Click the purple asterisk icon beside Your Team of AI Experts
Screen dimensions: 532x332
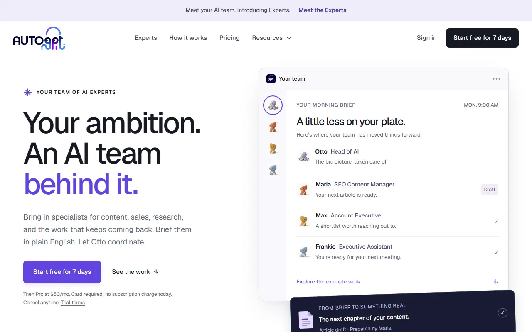[x=28, y=92]
